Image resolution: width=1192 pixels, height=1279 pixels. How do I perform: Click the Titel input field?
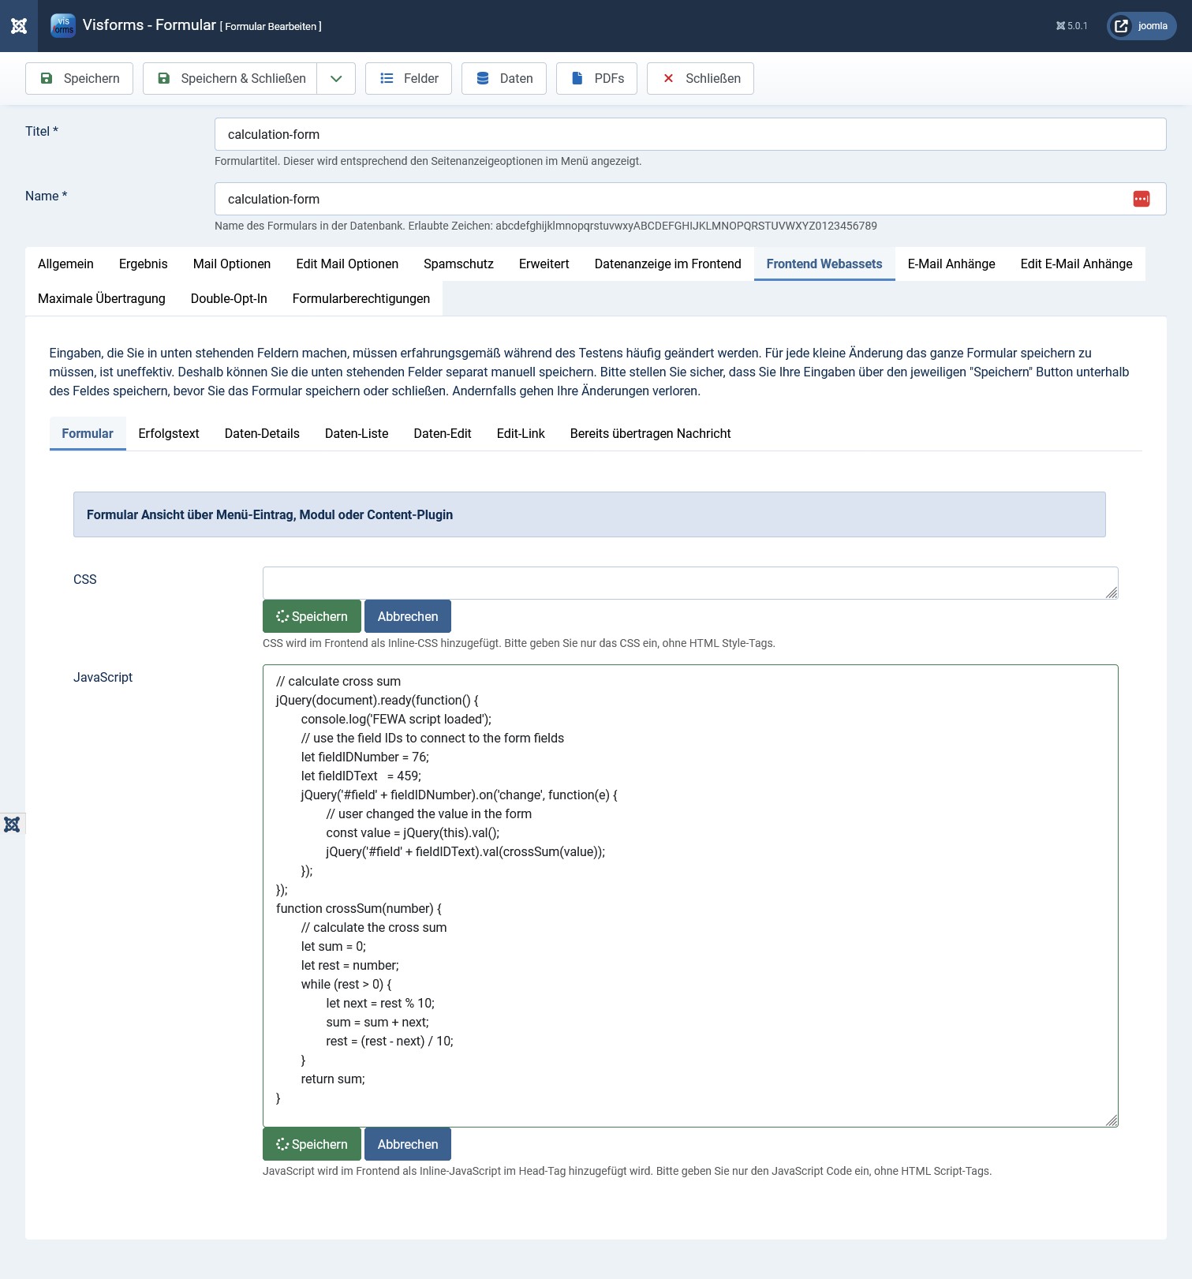point(689,135)
